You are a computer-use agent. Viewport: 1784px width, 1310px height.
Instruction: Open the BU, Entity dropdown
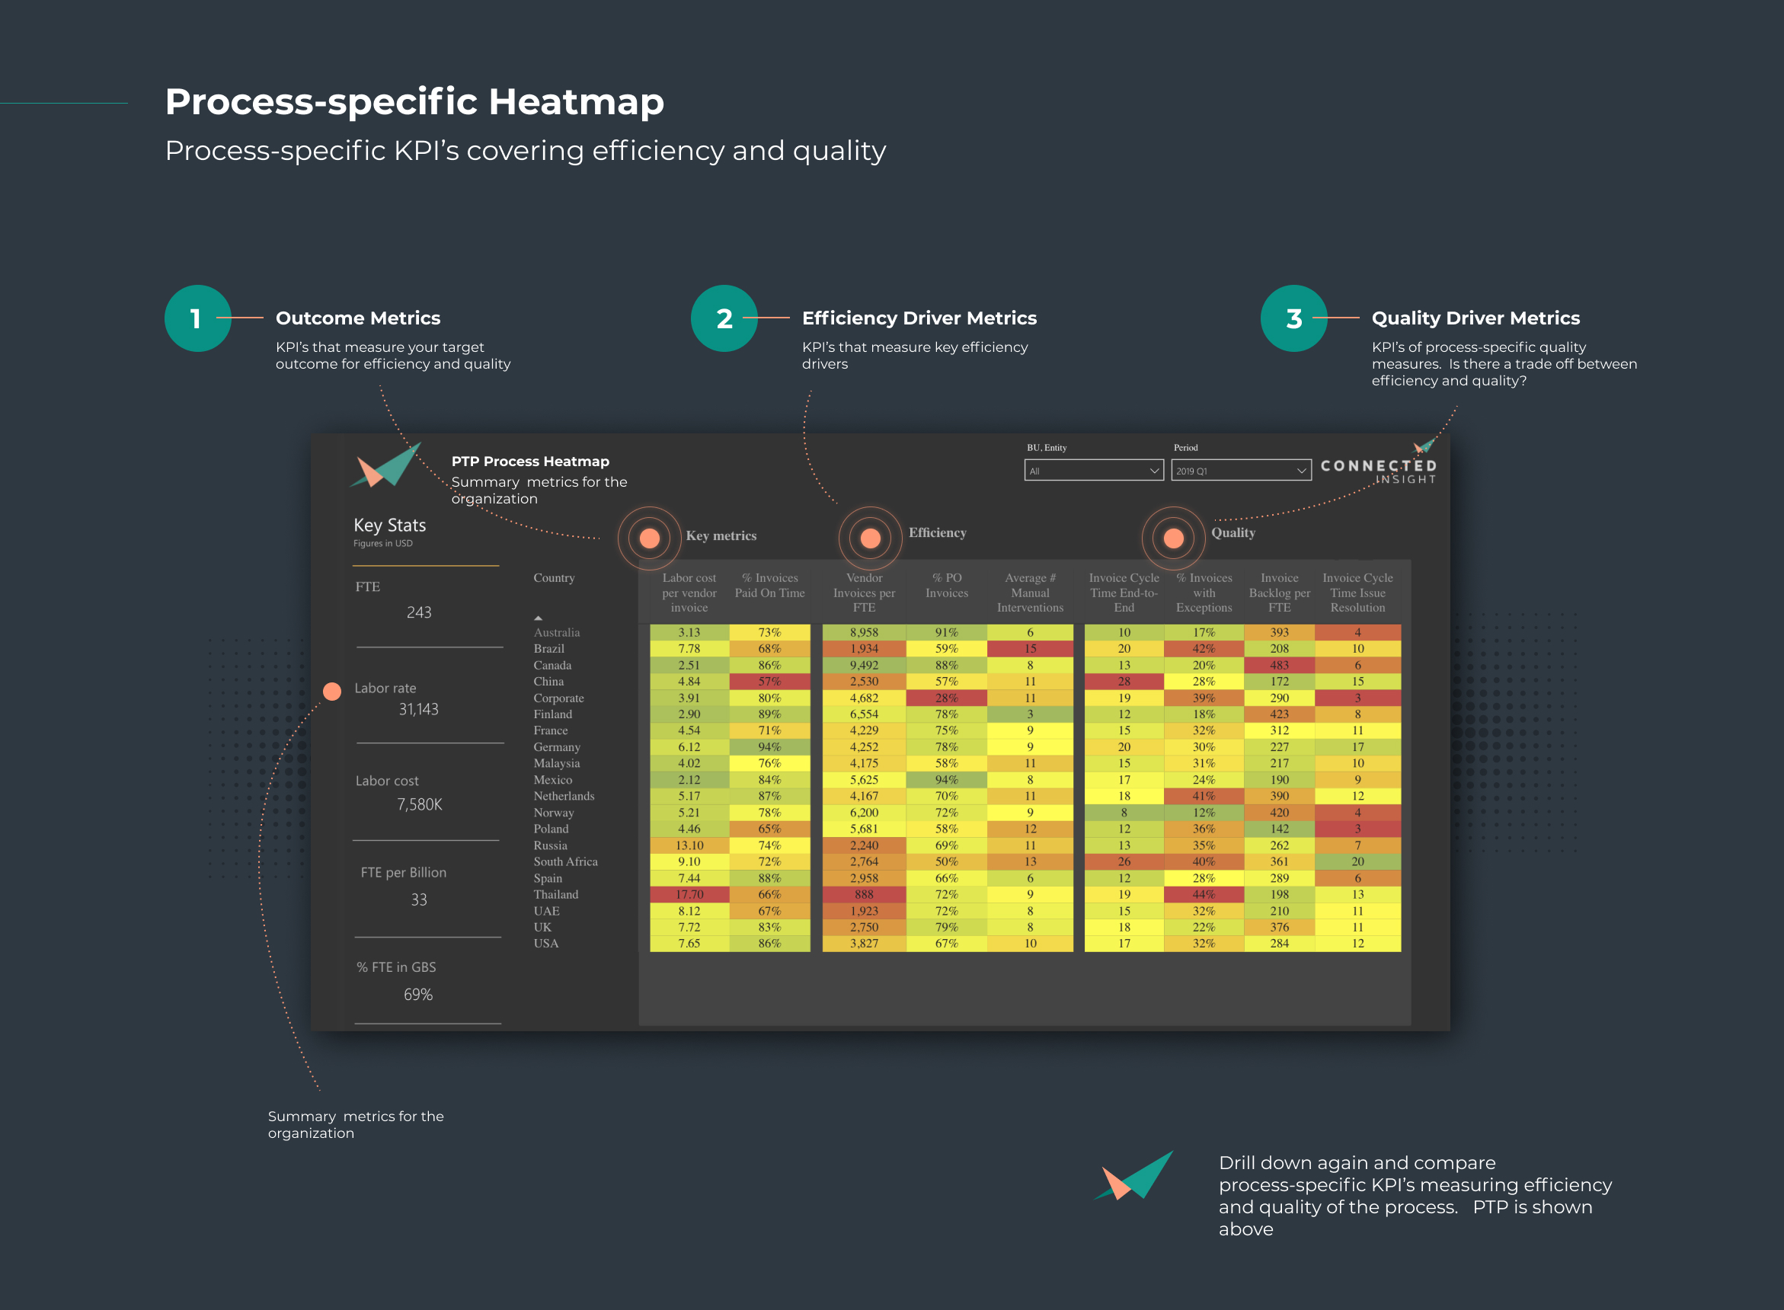(x=1093, y=470)
